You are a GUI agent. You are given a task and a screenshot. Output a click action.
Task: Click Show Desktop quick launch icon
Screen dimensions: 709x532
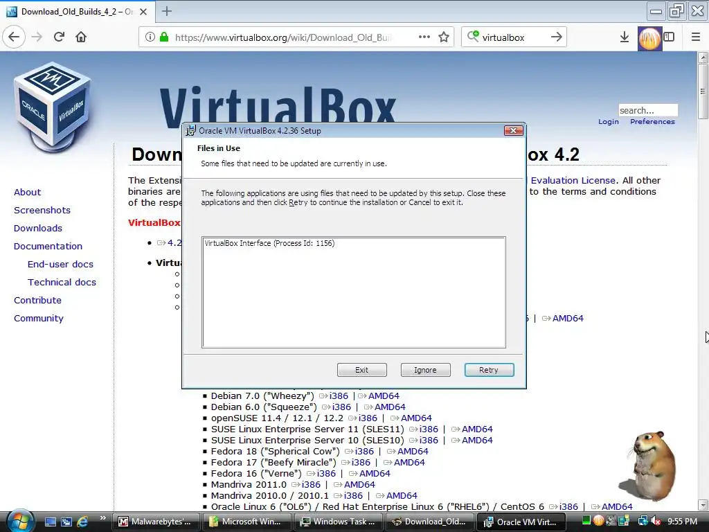50,522
